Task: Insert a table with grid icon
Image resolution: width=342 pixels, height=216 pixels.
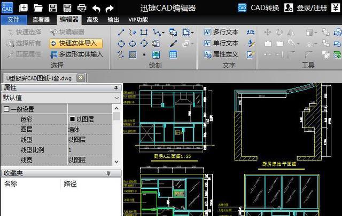Action: [173, 54]
